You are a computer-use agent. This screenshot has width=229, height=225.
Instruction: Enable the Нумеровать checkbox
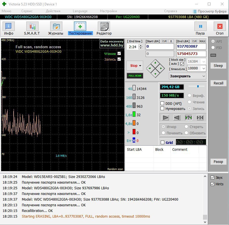click(x=162, y=109)
